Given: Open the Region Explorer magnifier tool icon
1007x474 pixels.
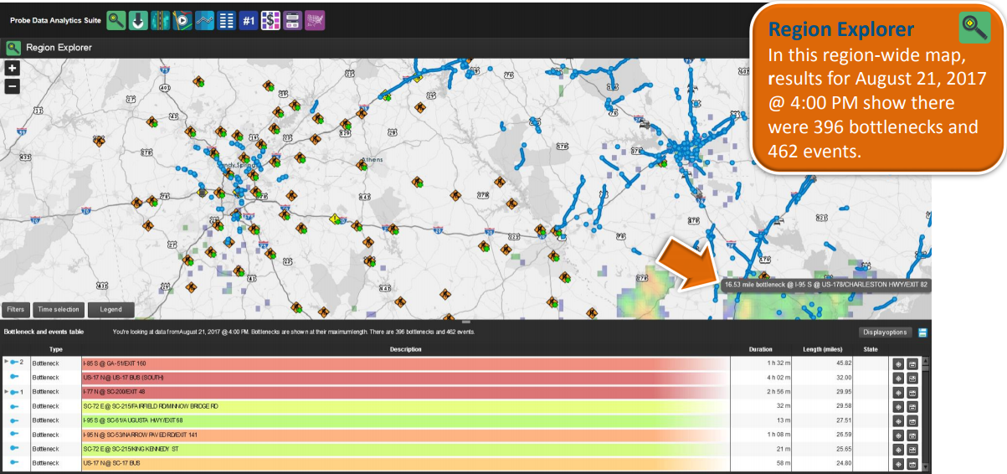Looking at the screenshot, I should [x=116, y=20].
